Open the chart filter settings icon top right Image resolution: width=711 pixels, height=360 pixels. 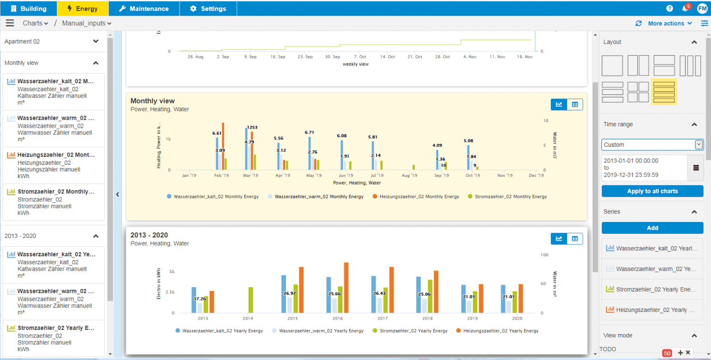pyautogui.click(x=705, y=23)
